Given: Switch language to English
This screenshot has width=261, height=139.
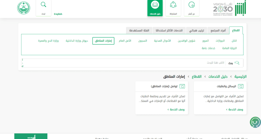Looking at the screenshot, I should click(x=58, y=14).
